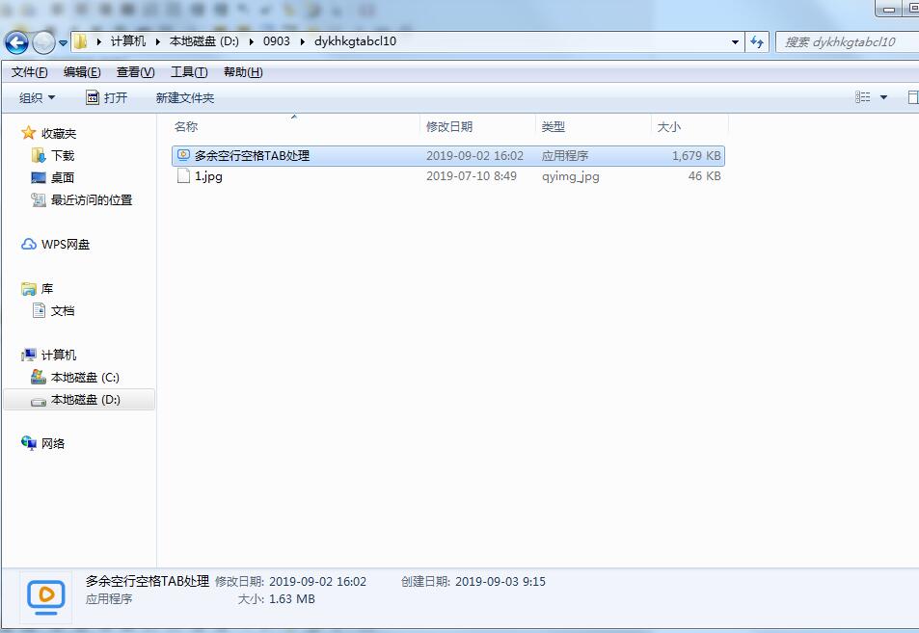The width and height of the screenshot is (919, 633).
Task: Click dykhkgtabcl10 in the address path
Action: 355,41
